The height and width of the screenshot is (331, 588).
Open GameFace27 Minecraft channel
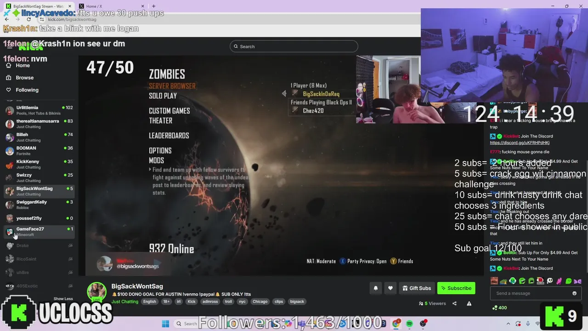click(x=39, y=232)
